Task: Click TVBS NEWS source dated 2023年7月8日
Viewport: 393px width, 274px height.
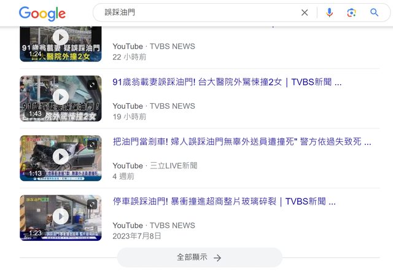Action: click(172, 225)
